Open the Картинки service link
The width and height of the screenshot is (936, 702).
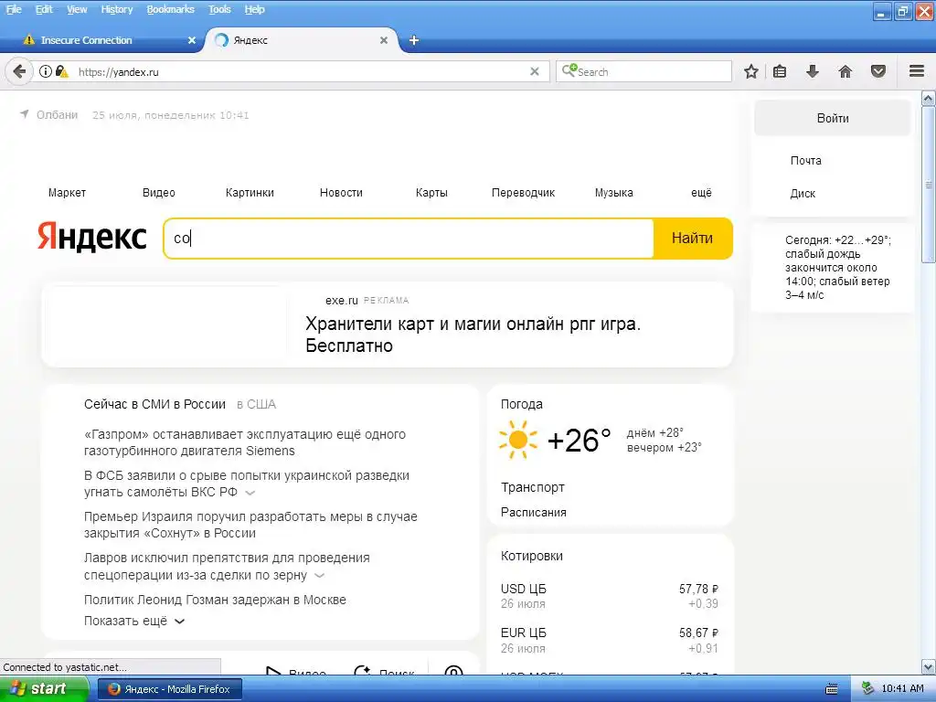[250, 192]
